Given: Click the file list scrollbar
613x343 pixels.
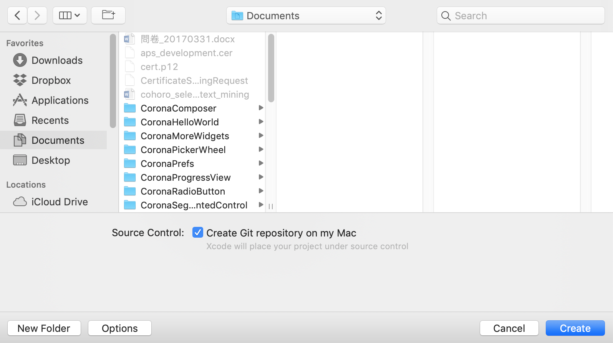Looking at the screenshot, I should point(271,68).
